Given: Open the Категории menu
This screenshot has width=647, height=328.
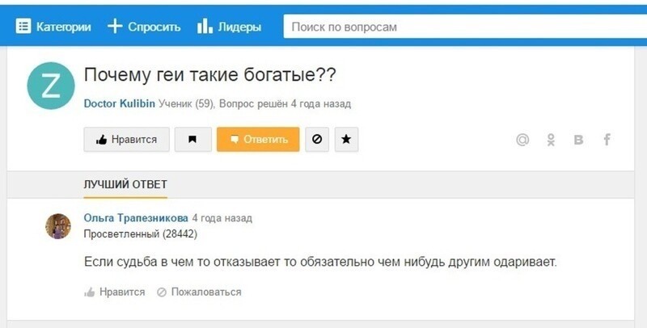Looking at the screenshot, I should [x=53, y=27].
